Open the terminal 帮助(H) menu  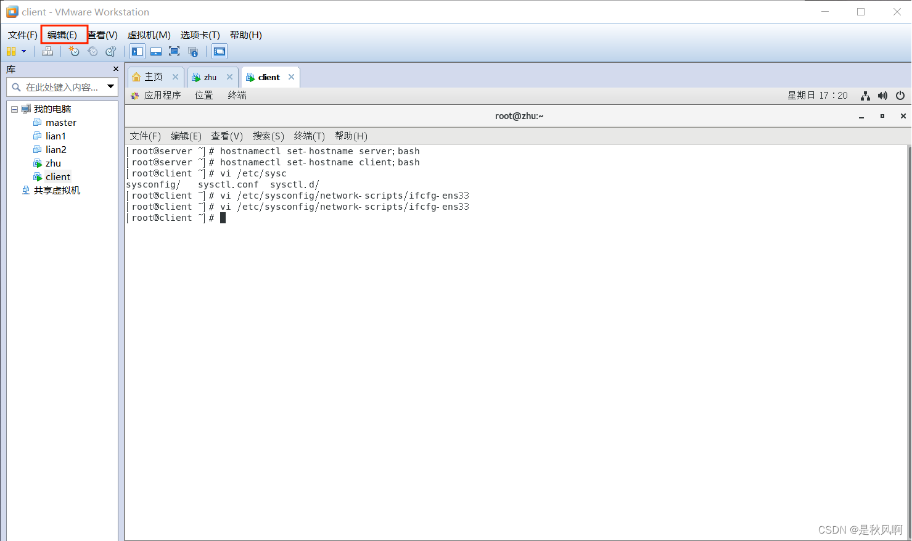click(351, 136)
